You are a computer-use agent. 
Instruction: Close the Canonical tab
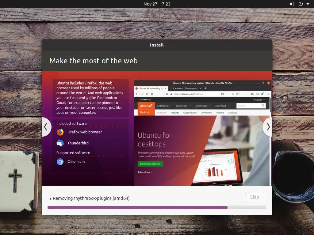click(x=200, y=88)
